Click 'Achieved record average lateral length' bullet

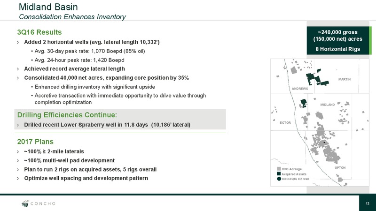tap(74, 69)
